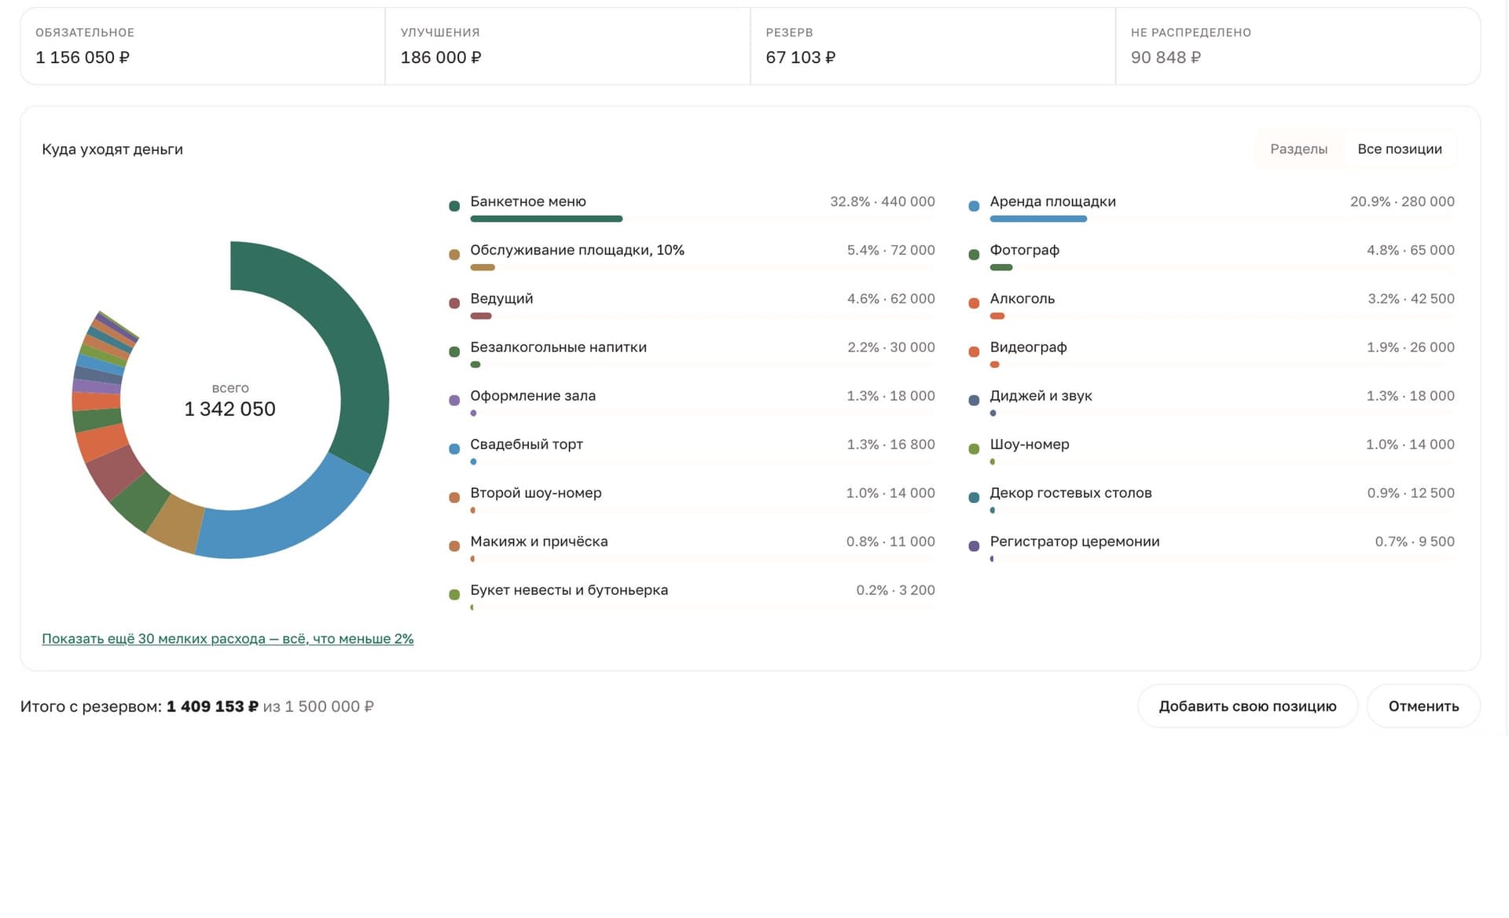The width and height of the screenshot is (1509, 918).
Task: Select the Декор гостевых столов entry
Action: coord(1211,501)
